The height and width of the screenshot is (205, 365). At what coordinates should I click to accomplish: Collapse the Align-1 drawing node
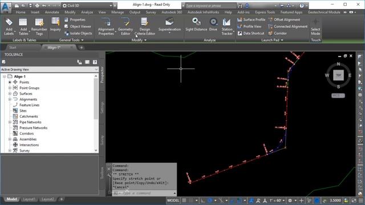point(4,76)
